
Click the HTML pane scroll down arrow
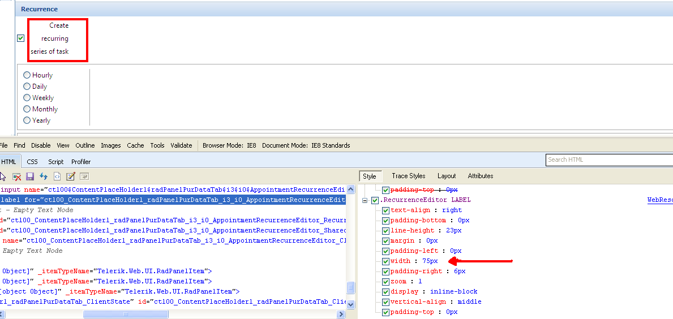point(351,304)
